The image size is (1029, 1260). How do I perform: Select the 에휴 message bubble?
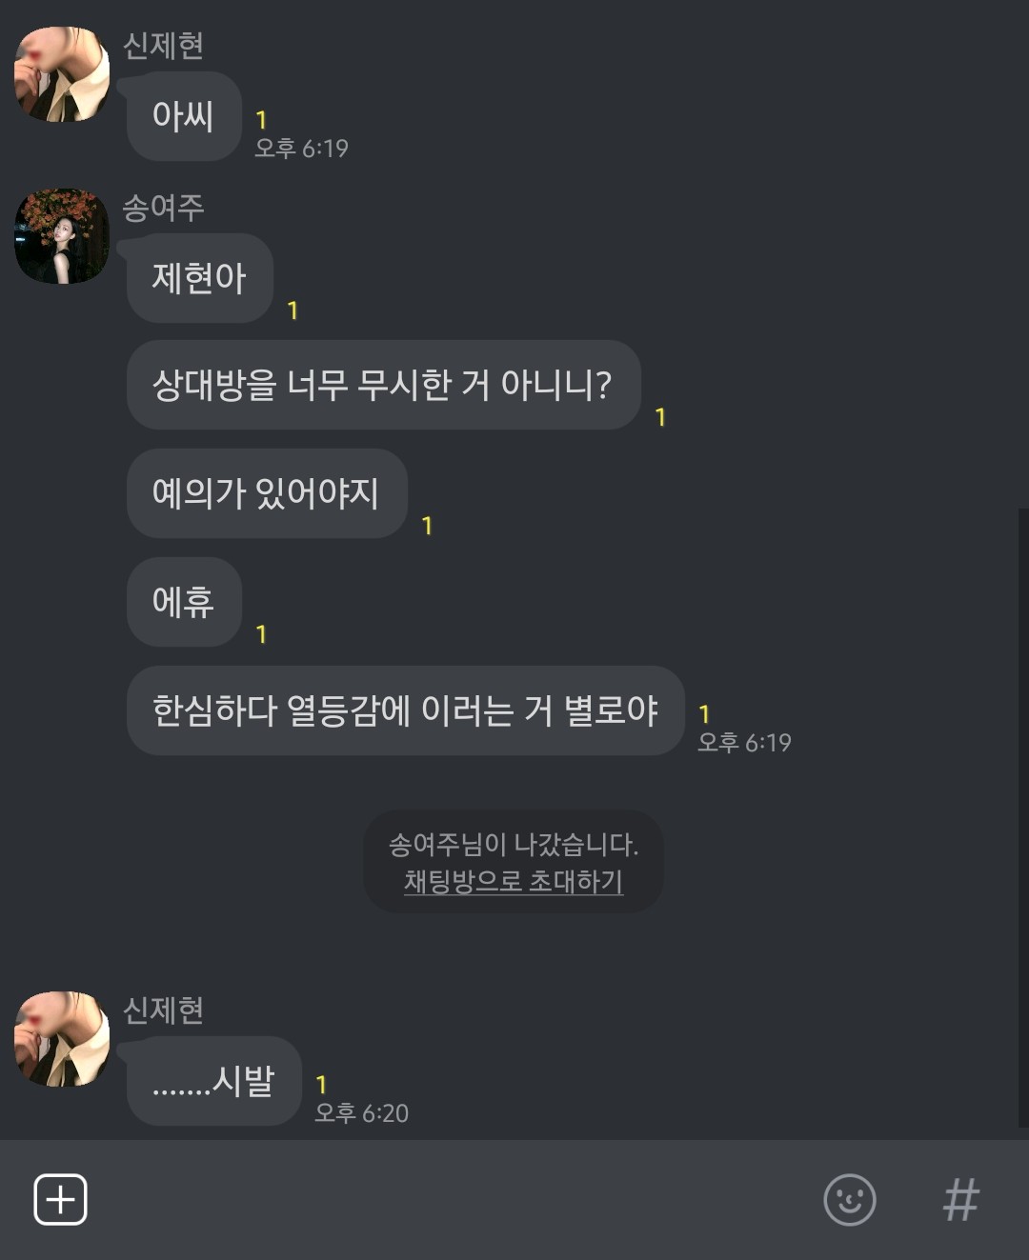(184, 602)
